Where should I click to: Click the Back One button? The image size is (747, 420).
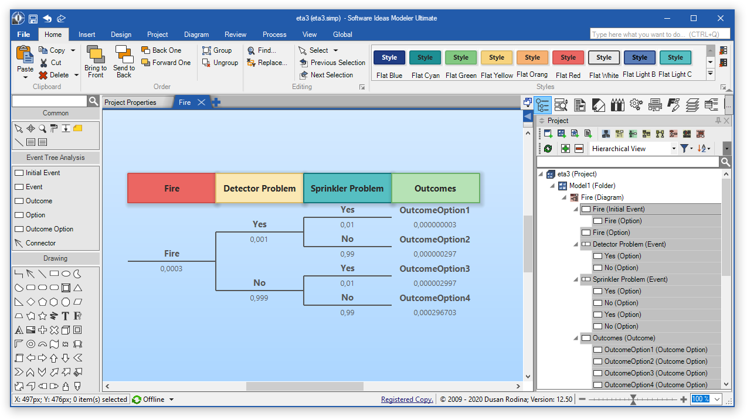(x=161, y=50)
